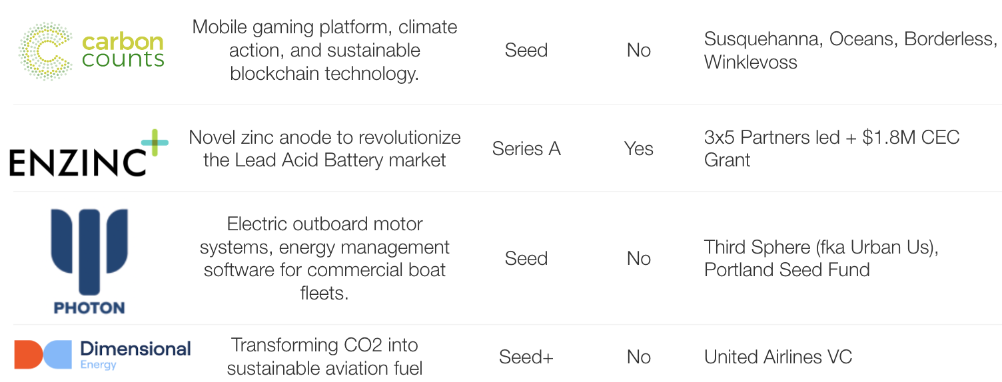Select the mobile gaming platform description
Image resolution: width=1002 pixels, height=382 pixels.
tap(324, 50)
